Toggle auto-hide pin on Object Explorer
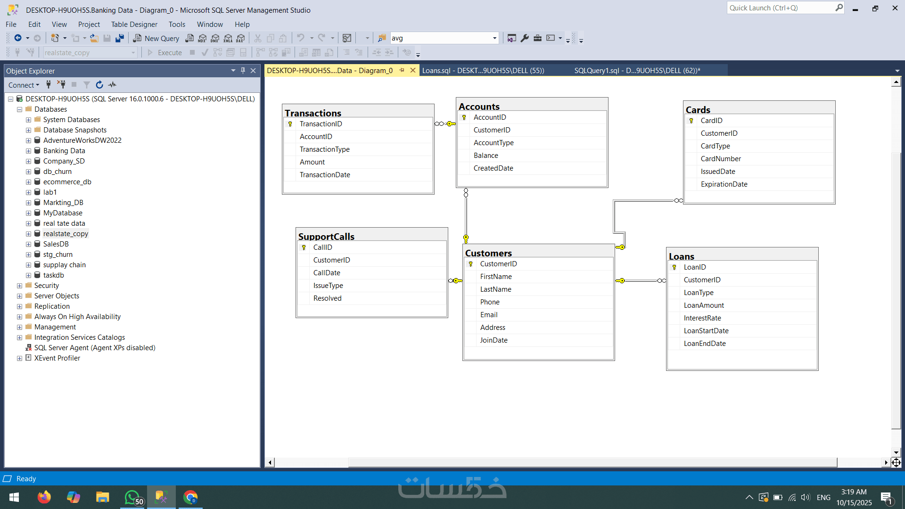 (243, 71)
